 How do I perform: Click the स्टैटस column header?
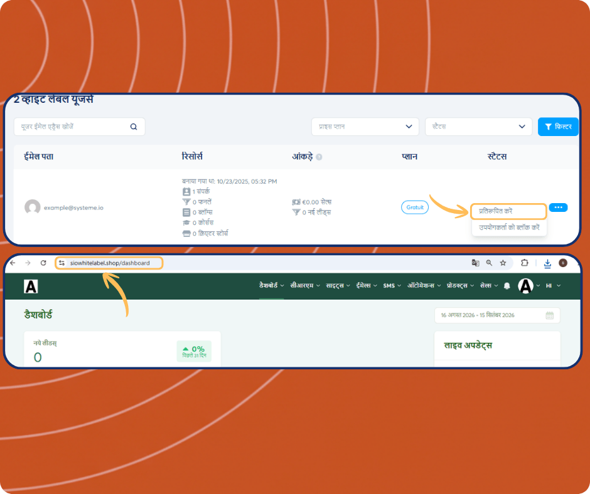click(x=497, y=156)
